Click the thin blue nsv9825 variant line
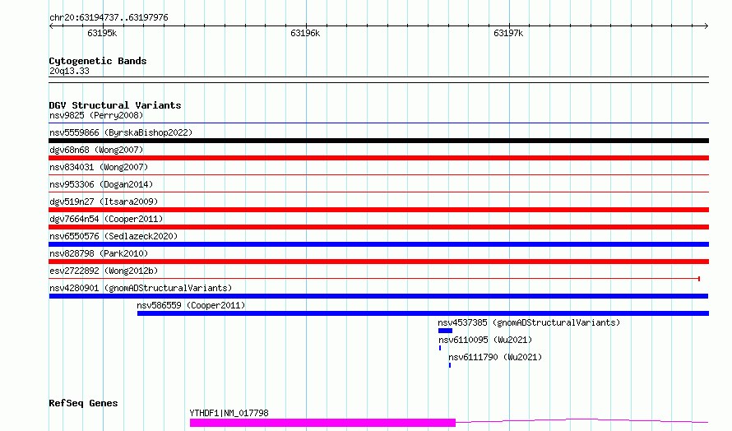 pos(378,123)
